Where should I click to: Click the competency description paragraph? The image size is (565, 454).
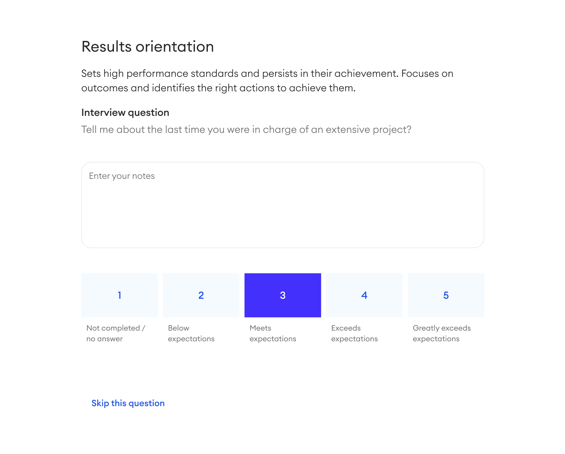click(267, 80)
